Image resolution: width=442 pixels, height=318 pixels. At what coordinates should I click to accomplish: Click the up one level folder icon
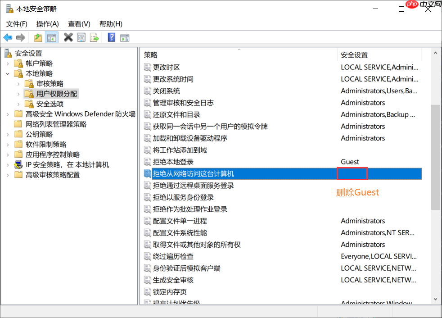point(38,37)
